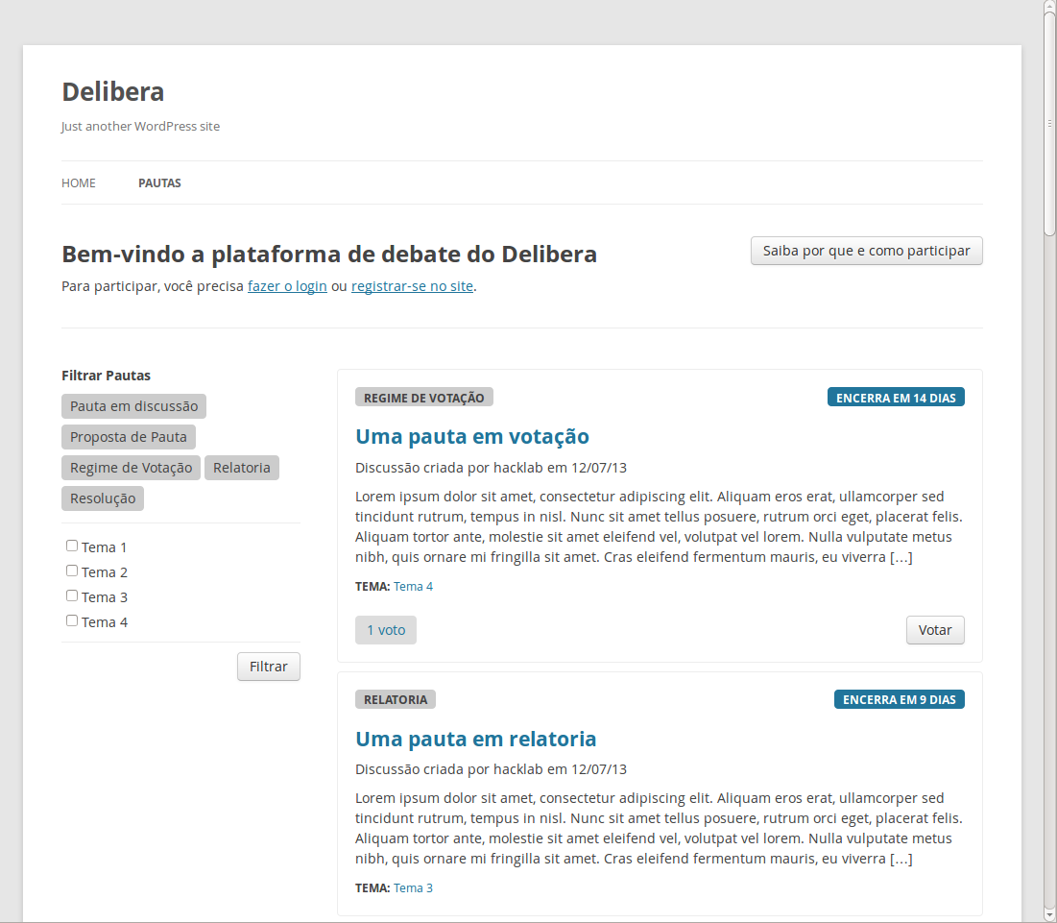Check the Tema 3 checkbox
Viewport: 1057px width, 923px height.
coord(72,595)
